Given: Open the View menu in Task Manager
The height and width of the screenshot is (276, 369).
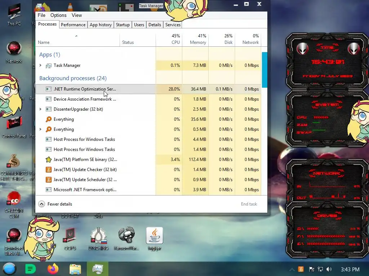Looking at the screenshot, I should click(x=77, y=15).
